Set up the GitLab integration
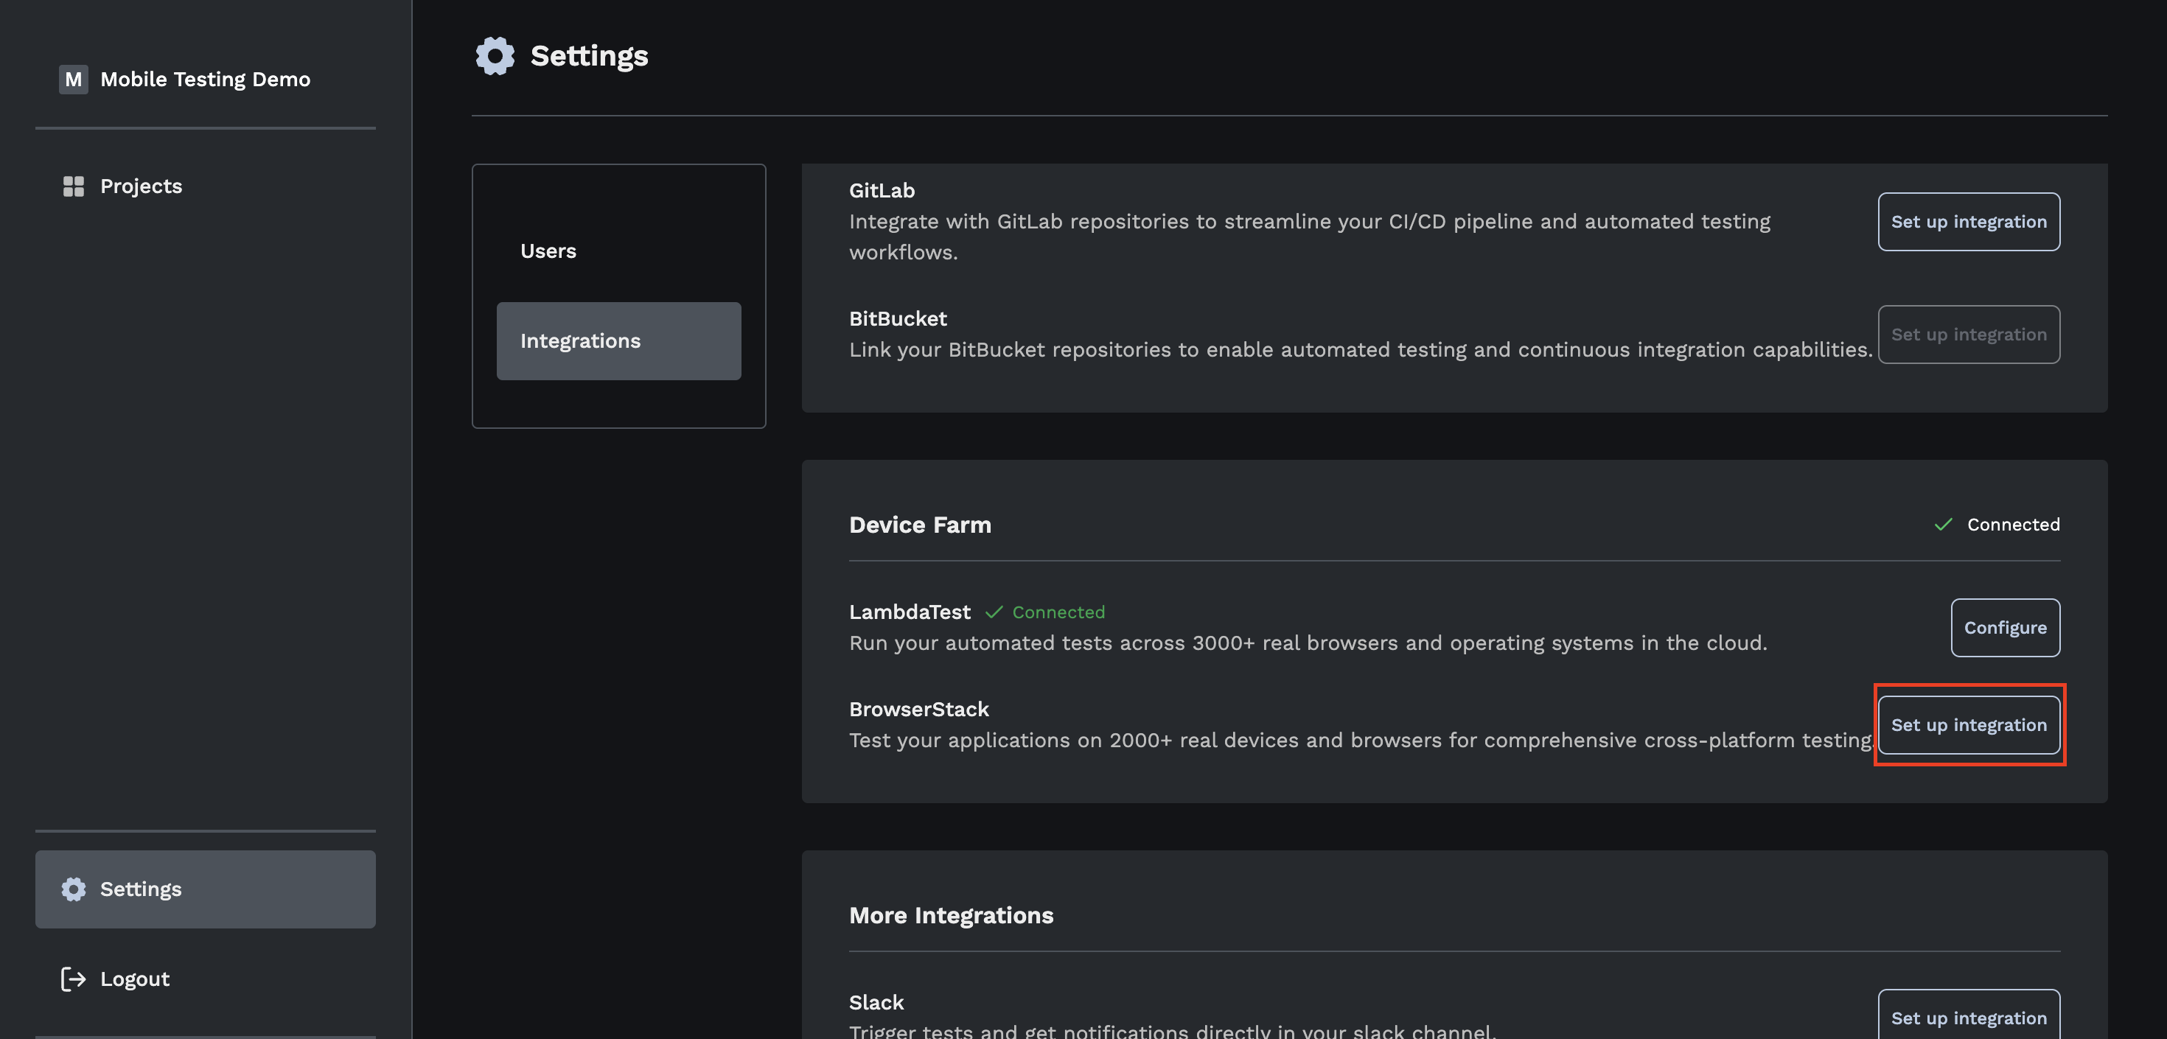The height and width of the screenshot is (1039, 2167). click(x=1968, y=221)
